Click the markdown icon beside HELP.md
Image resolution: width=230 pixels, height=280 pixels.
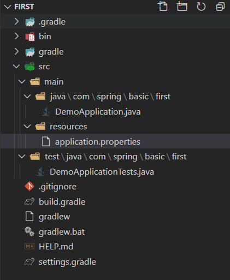30,246
